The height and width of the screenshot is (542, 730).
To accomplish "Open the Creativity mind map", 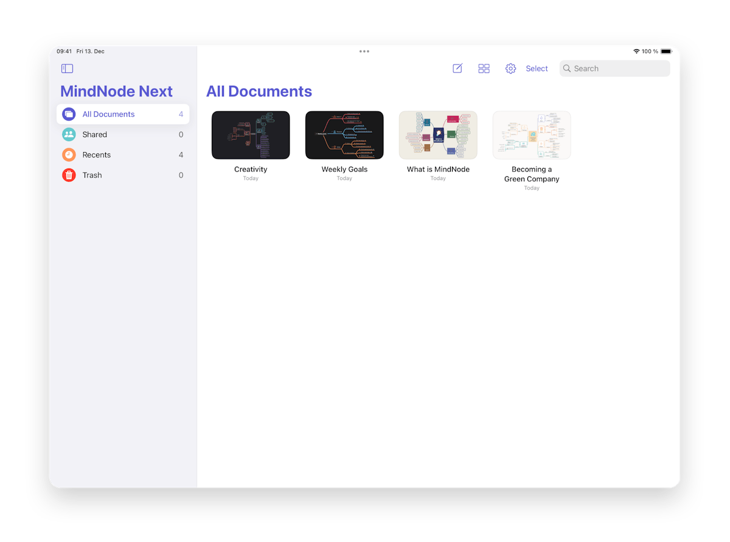I will pyautogui.click(x=251, y=134).
